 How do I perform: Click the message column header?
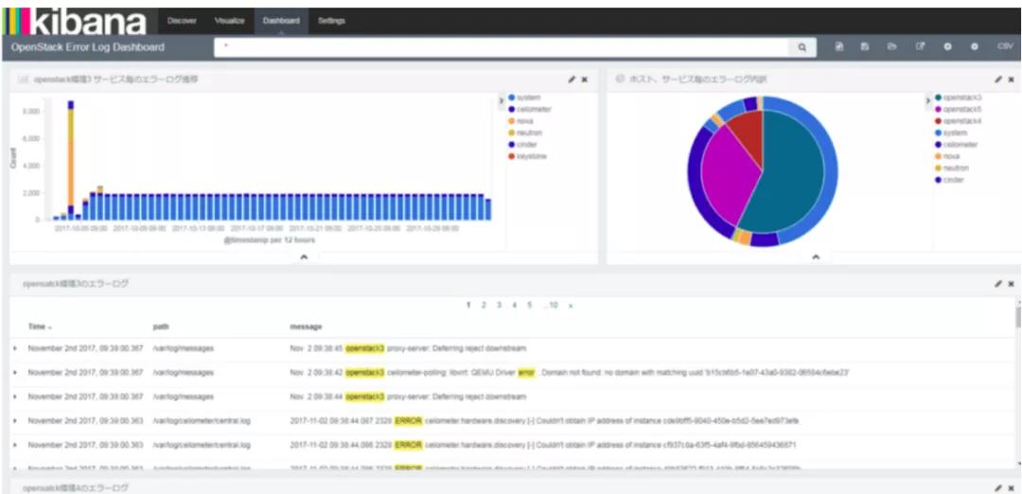point(306,326)
